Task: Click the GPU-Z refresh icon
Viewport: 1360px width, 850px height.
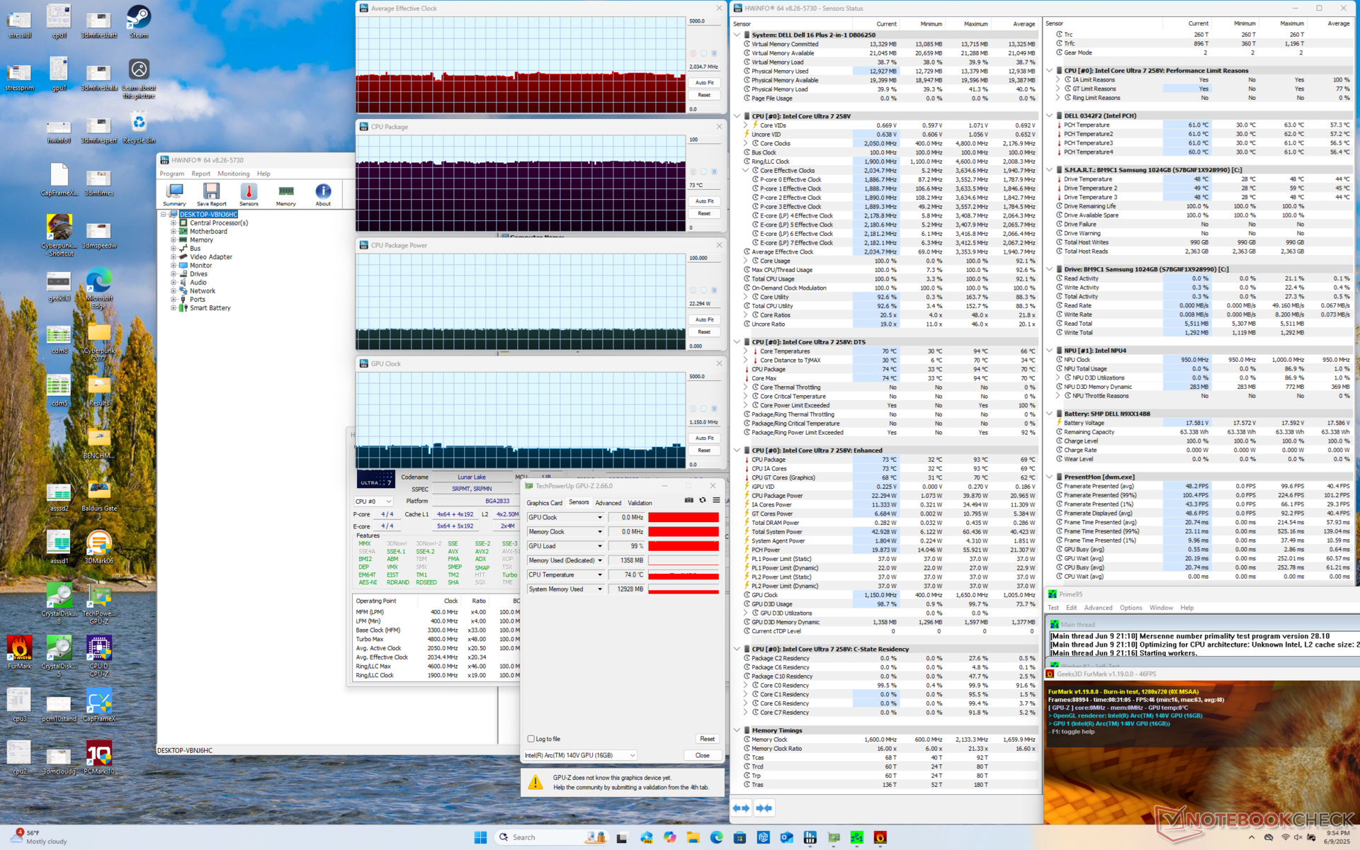Action: click(703, 501)
